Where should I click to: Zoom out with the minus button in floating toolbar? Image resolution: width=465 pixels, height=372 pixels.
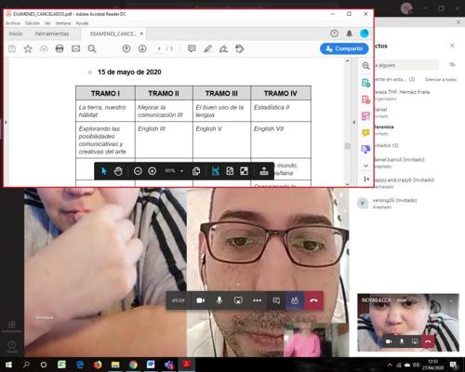click(x=138, y=171)
